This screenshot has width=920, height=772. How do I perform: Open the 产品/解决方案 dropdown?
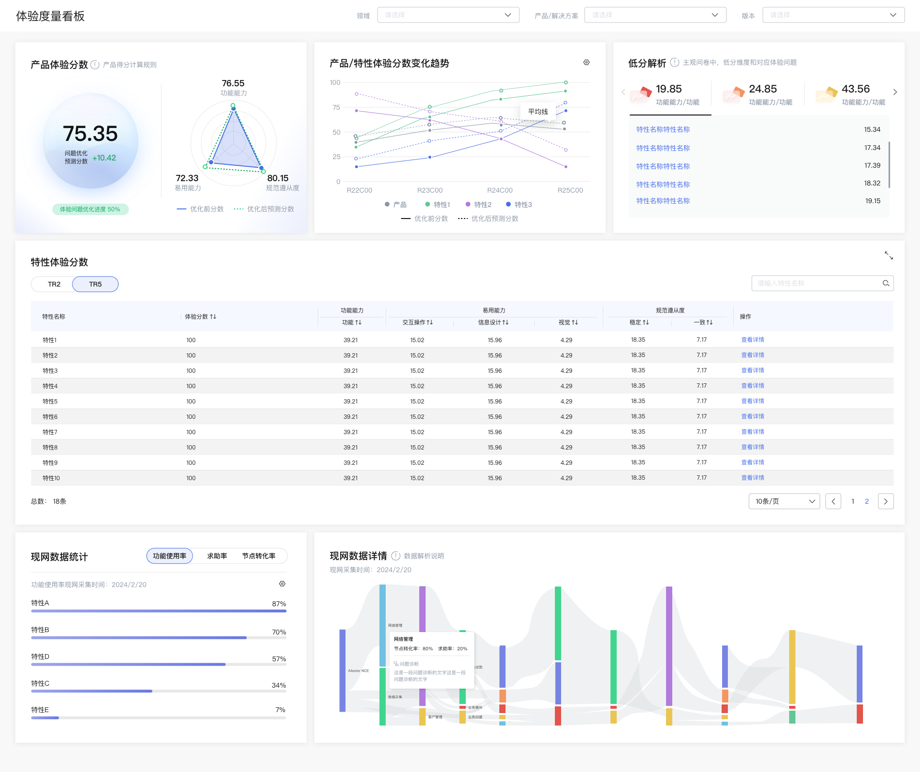655,15
